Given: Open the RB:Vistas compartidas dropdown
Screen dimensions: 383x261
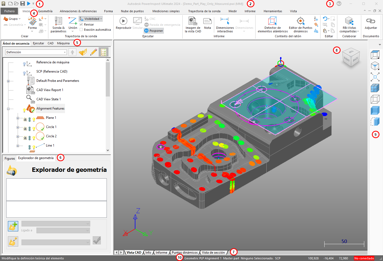Looking at the screenshot, I should pos(349,25).
